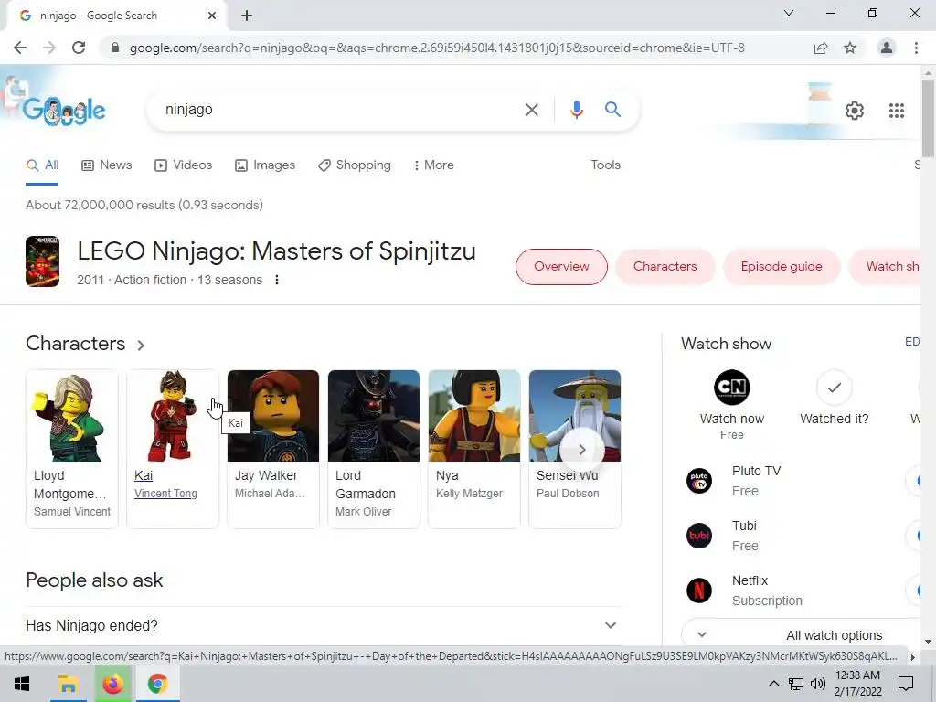Click inside the ninjago search field
Image resolution: width=936 pixels, height=702 pixels.
coord(340,110)
